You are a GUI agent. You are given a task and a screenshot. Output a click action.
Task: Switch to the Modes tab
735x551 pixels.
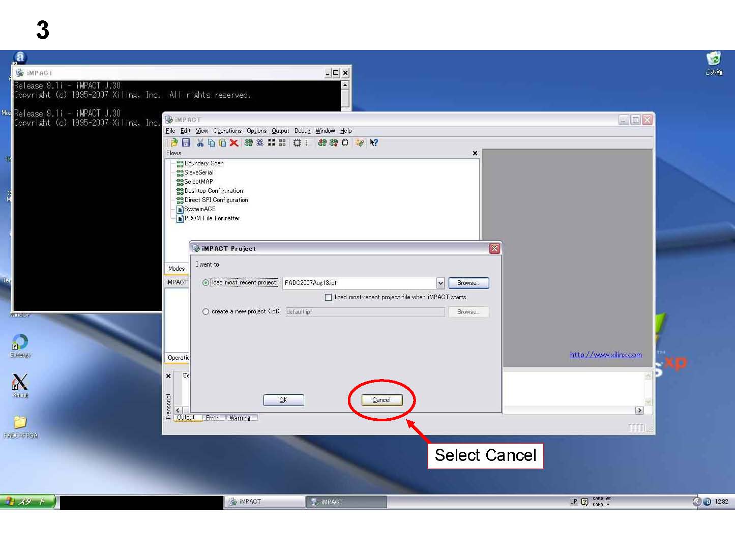pyautogui.click(x=177, y=269)
